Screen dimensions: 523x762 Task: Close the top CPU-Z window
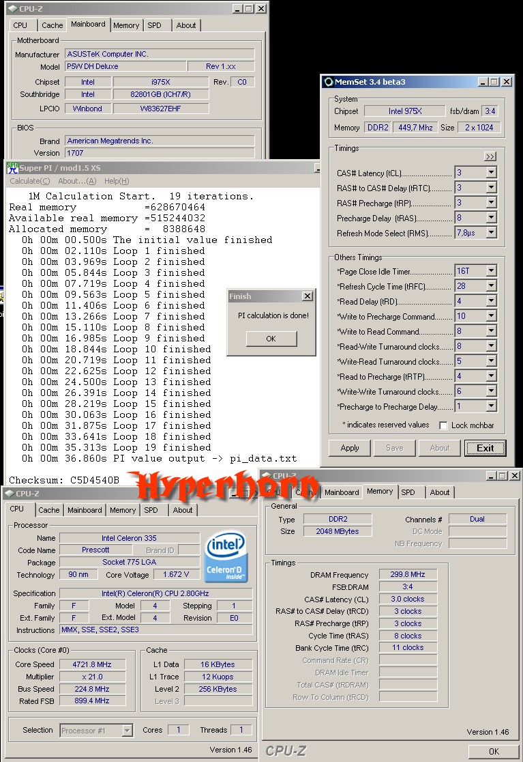[x=261, y=9]
